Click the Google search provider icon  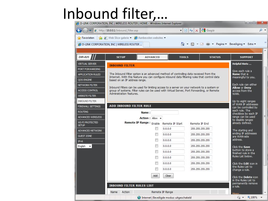tap(204, 30)
